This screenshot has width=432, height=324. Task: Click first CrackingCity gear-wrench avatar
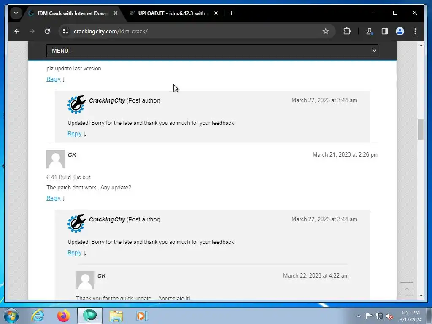point(77,105)
